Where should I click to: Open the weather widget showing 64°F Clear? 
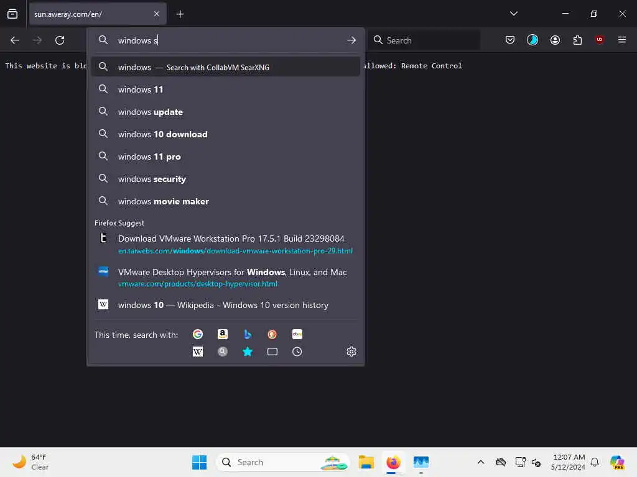point(32,462)
